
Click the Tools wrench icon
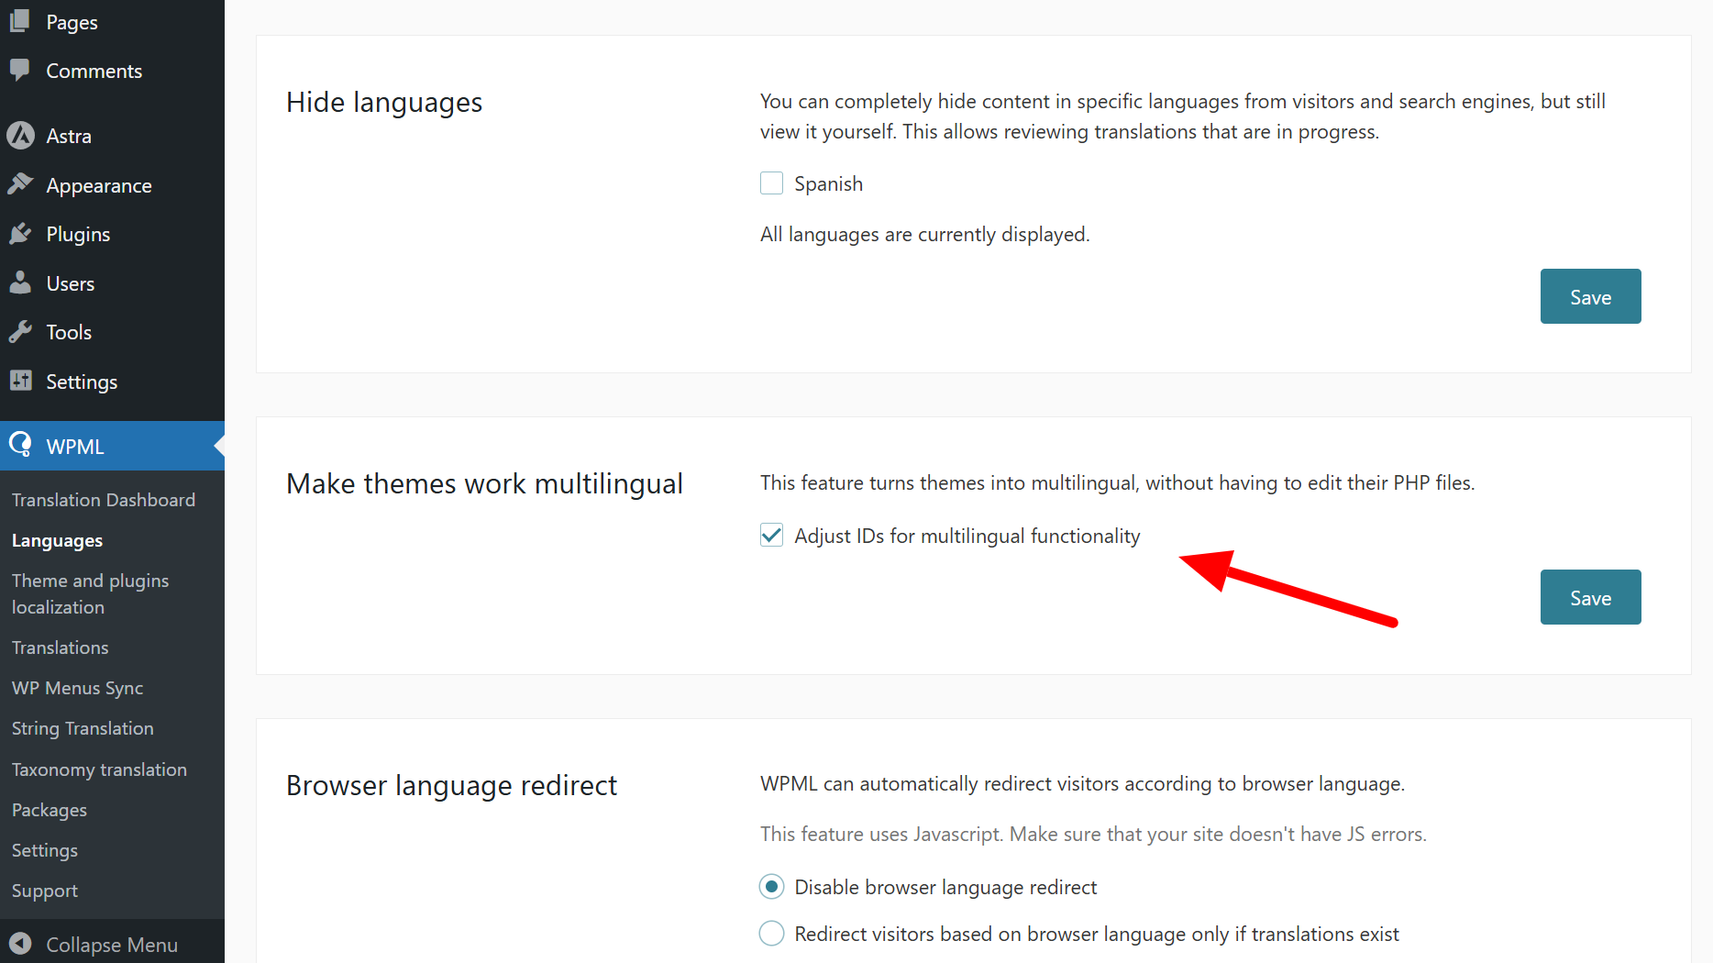tap(20, 332)
